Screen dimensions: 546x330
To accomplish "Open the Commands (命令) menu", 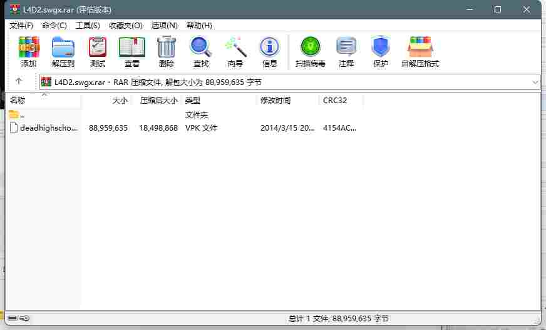I will tap(54, 26).
